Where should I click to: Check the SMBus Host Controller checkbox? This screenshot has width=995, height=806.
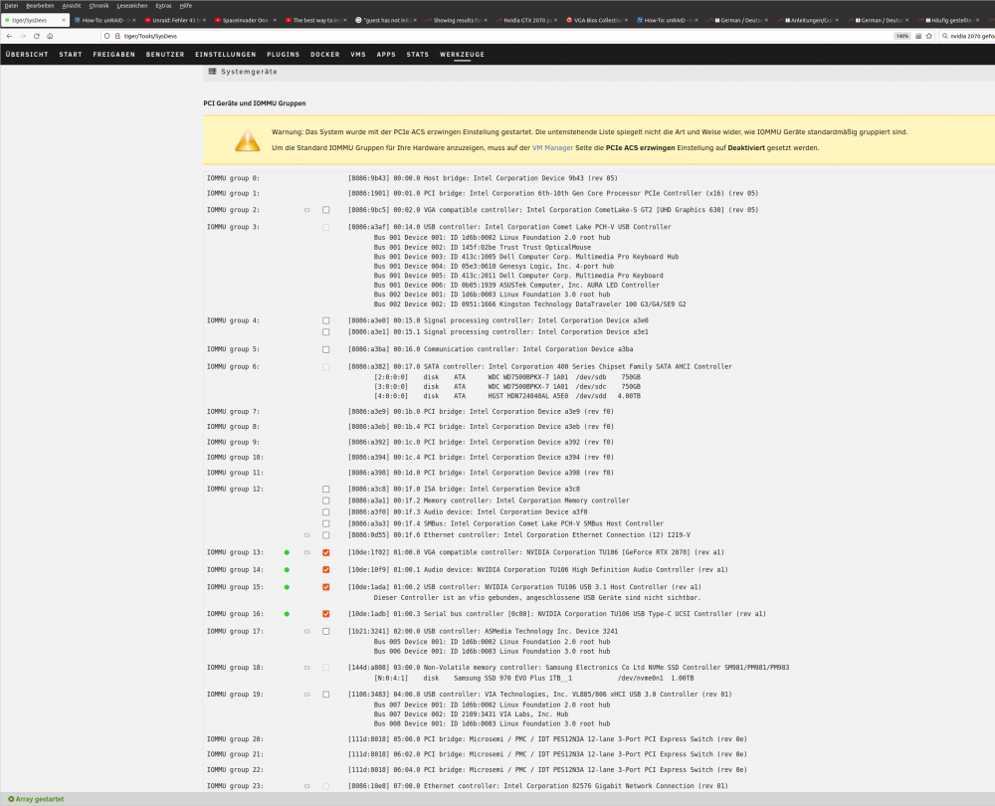(x=326, y=523)
